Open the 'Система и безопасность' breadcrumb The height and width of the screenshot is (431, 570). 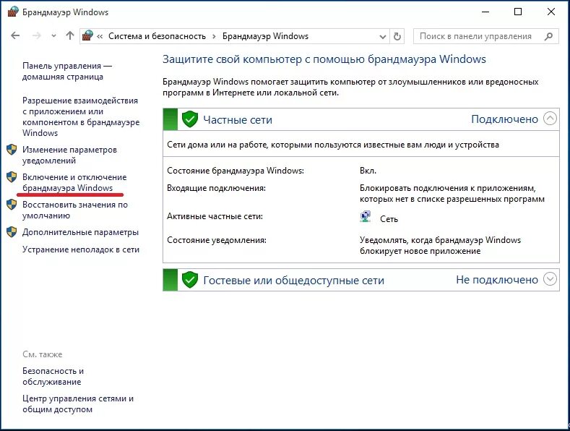tap(157, 36)
